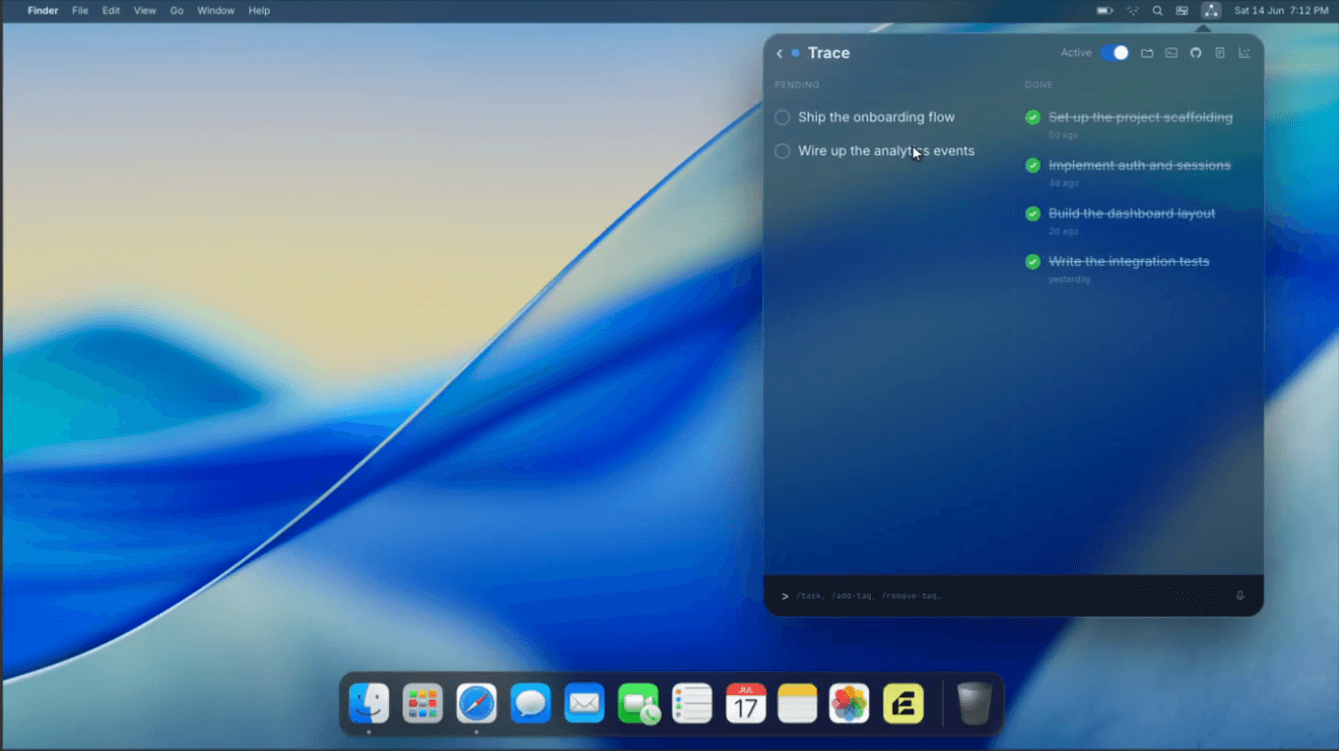Open the project folder icon in Trace
1339x751 pixels.
coord(1147,53)
